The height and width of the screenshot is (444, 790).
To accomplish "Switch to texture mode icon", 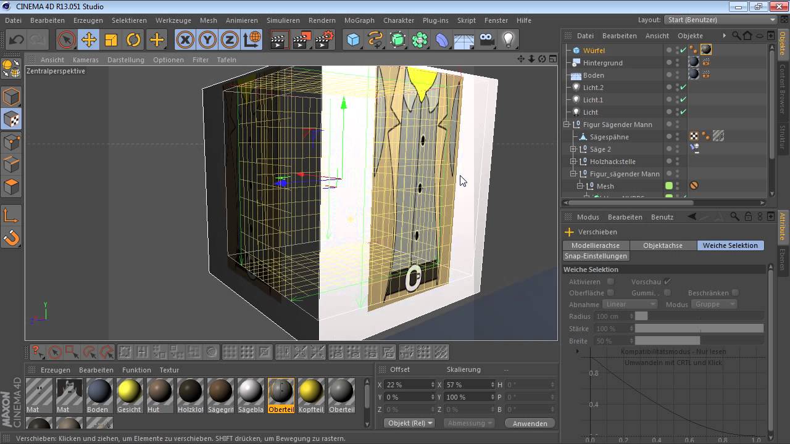I will click(12, 120).
